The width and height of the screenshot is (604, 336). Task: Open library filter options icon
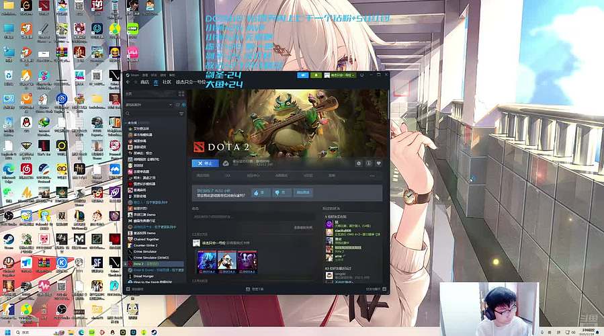(x=182, y=113)
